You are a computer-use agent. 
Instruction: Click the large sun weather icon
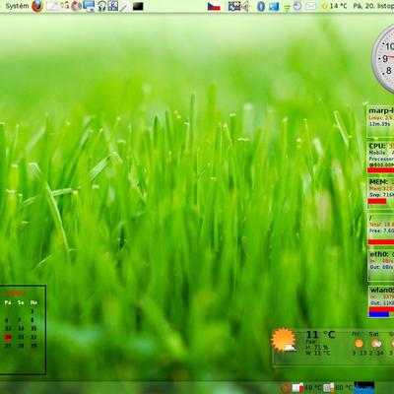(284, 340)
